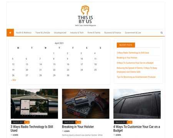The height and width of the screenshot is (138, 173).
Task: Open the search magnifier icon
Action: click(161, 33)
